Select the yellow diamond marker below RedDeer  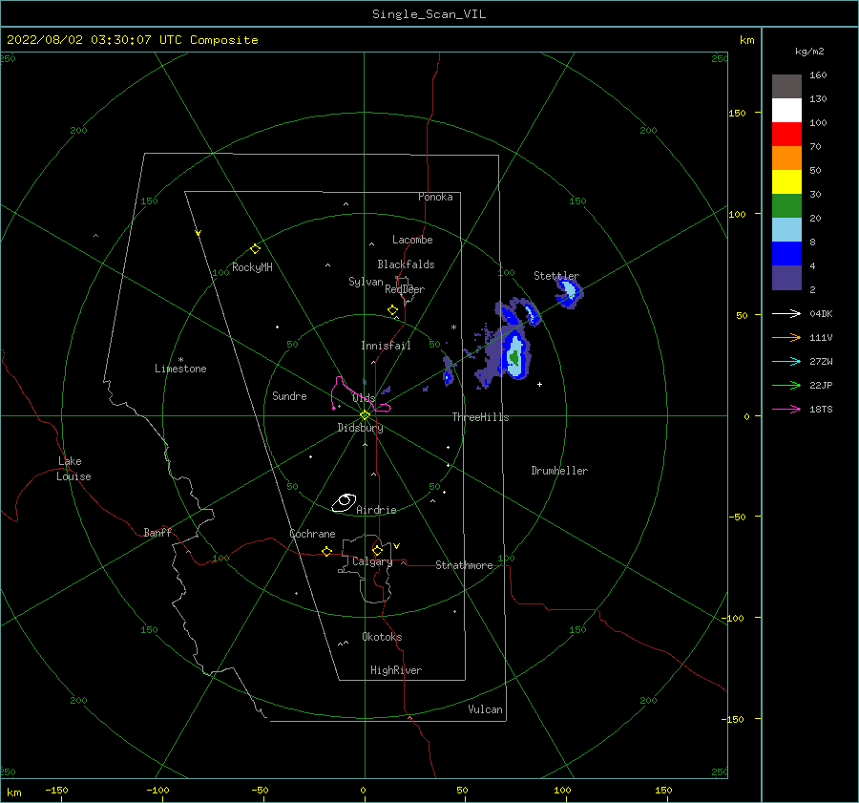[392, 310]
